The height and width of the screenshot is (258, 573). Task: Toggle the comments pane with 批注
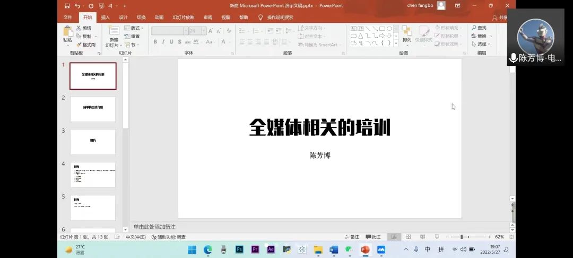click(373, 237)
